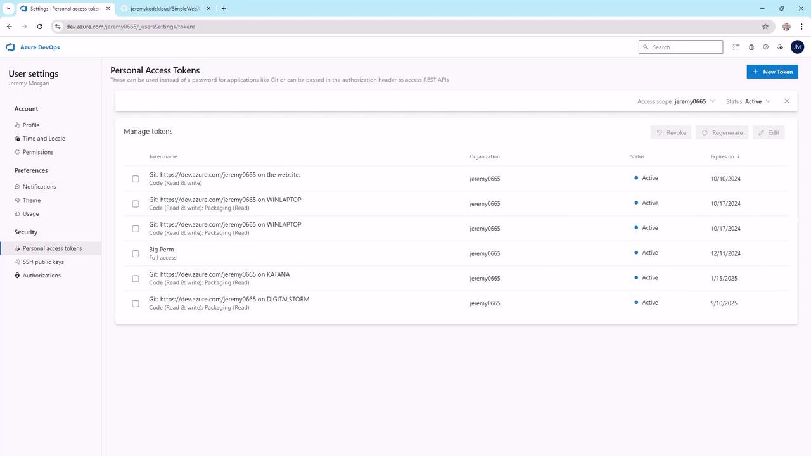Switch to the Settings - Personal access tokens tab
Image resolution: width=811 pixels, height=456 pixels.
65,9
